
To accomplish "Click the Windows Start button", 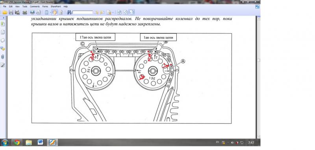I will [5, 143].
